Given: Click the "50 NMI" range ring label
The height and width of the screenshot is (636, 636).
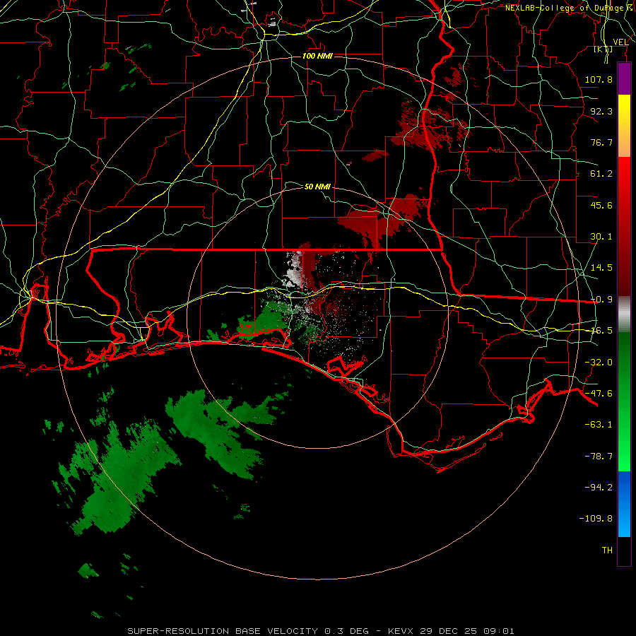Looking at the screenshot, I should [317, 187].
